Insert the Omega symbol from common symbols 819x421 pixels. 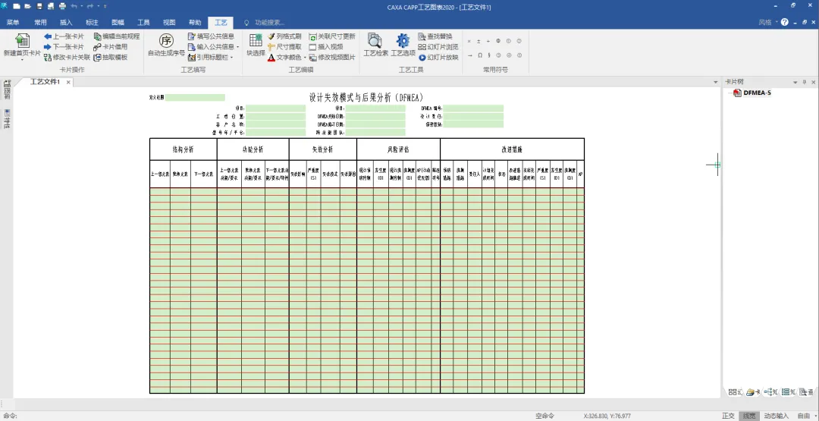tap(479, 55)
